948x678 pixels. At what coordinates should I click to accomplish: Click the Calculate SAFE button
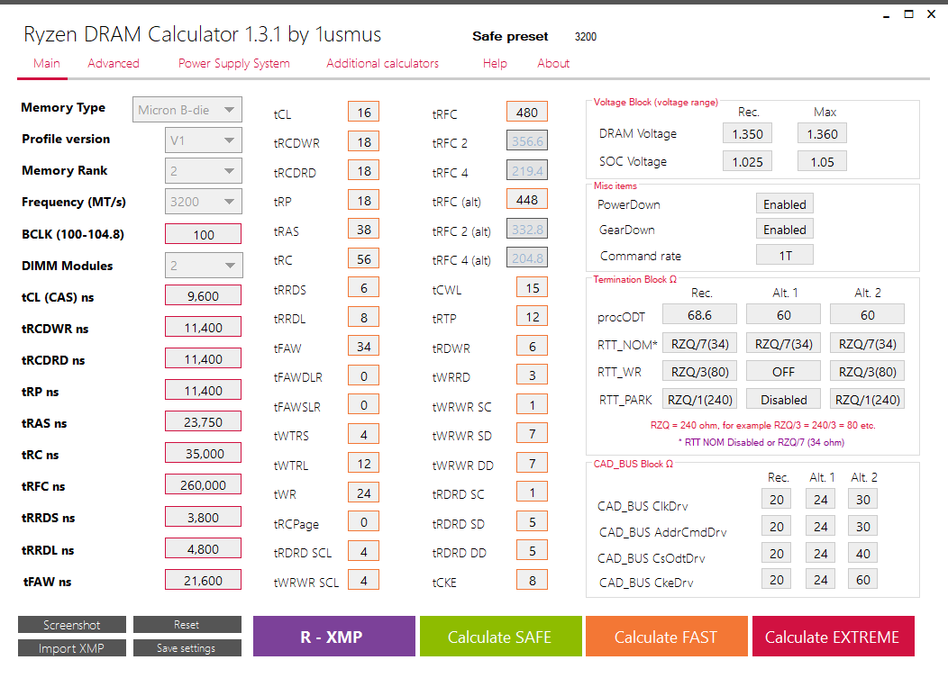click(501, 637)
